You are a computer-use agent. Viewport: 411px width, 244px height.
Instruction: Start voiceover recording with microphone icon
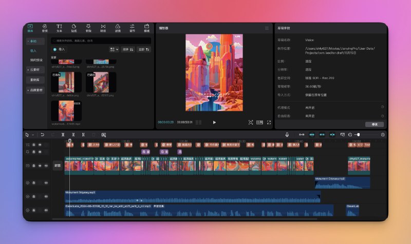pyautogui.click(x=287, y=135)
